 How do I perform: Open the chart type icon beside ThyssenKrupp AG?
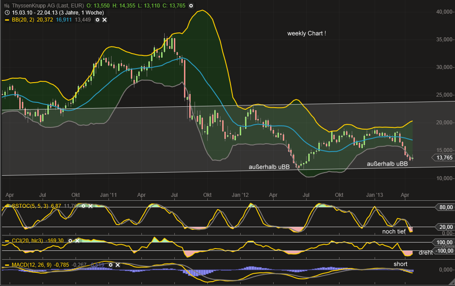(7, 6)
